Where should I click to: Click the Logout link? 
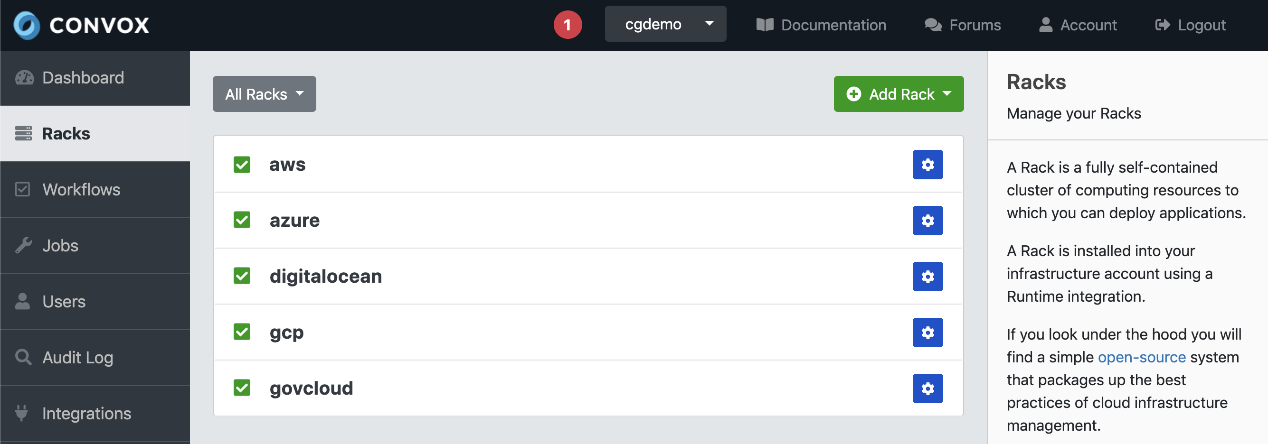1190,25
